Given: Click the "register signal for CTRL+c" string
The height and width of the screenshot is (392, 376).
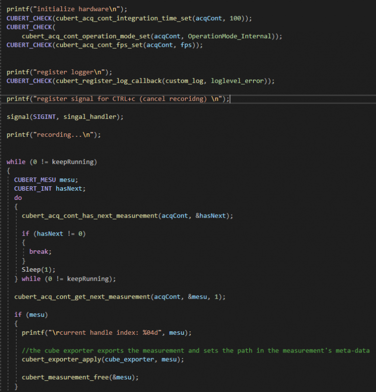Looking at the screenshot, I should tap(127, 99).
